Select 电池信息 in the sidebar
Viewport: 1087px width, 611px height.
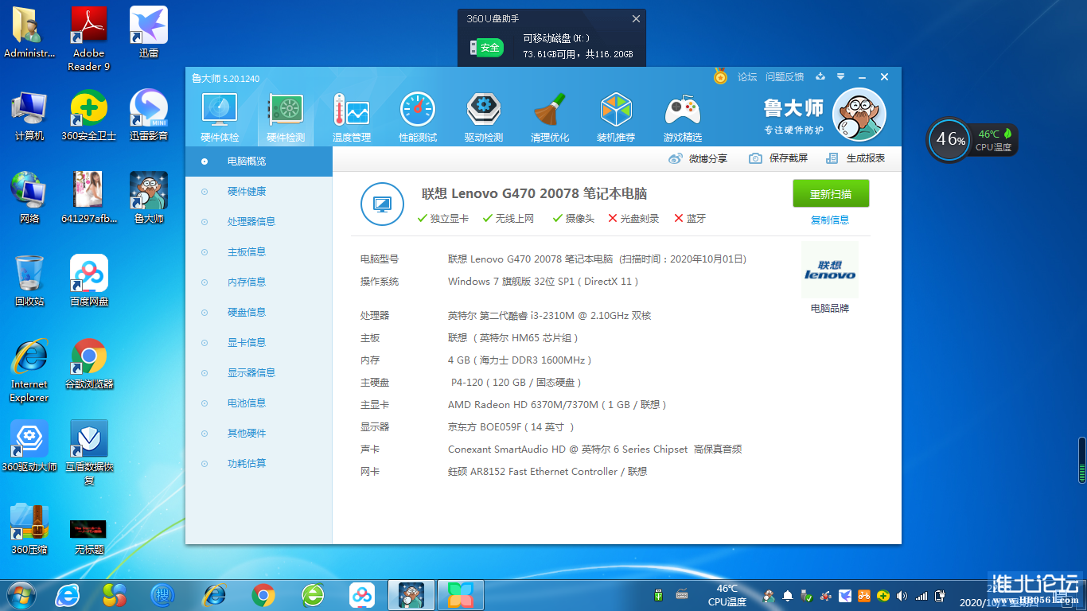(259, 403)
